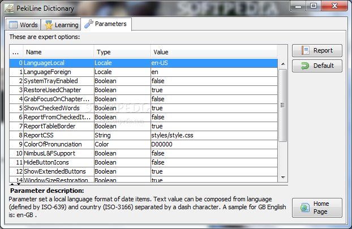Sort table by the Name column header
The height and width of the screenshot is (229, 352).
click(x=58, y=52)
